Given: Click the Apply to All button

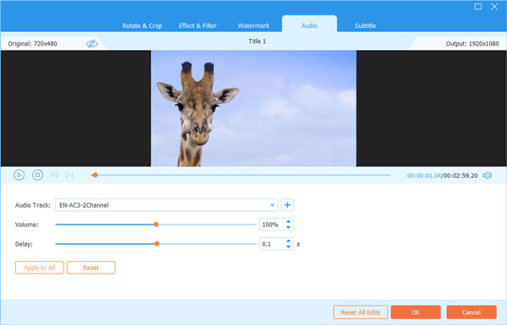Looking at the screenshot, I should [40, 268].
